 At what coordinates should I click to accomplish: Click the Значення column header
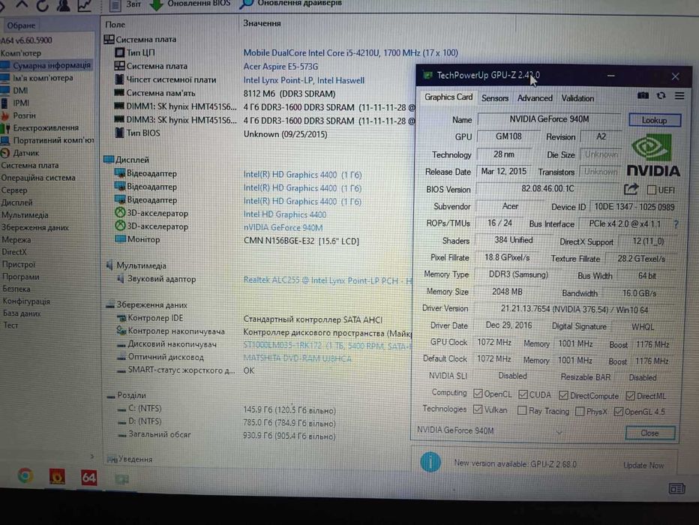(262, 23)
